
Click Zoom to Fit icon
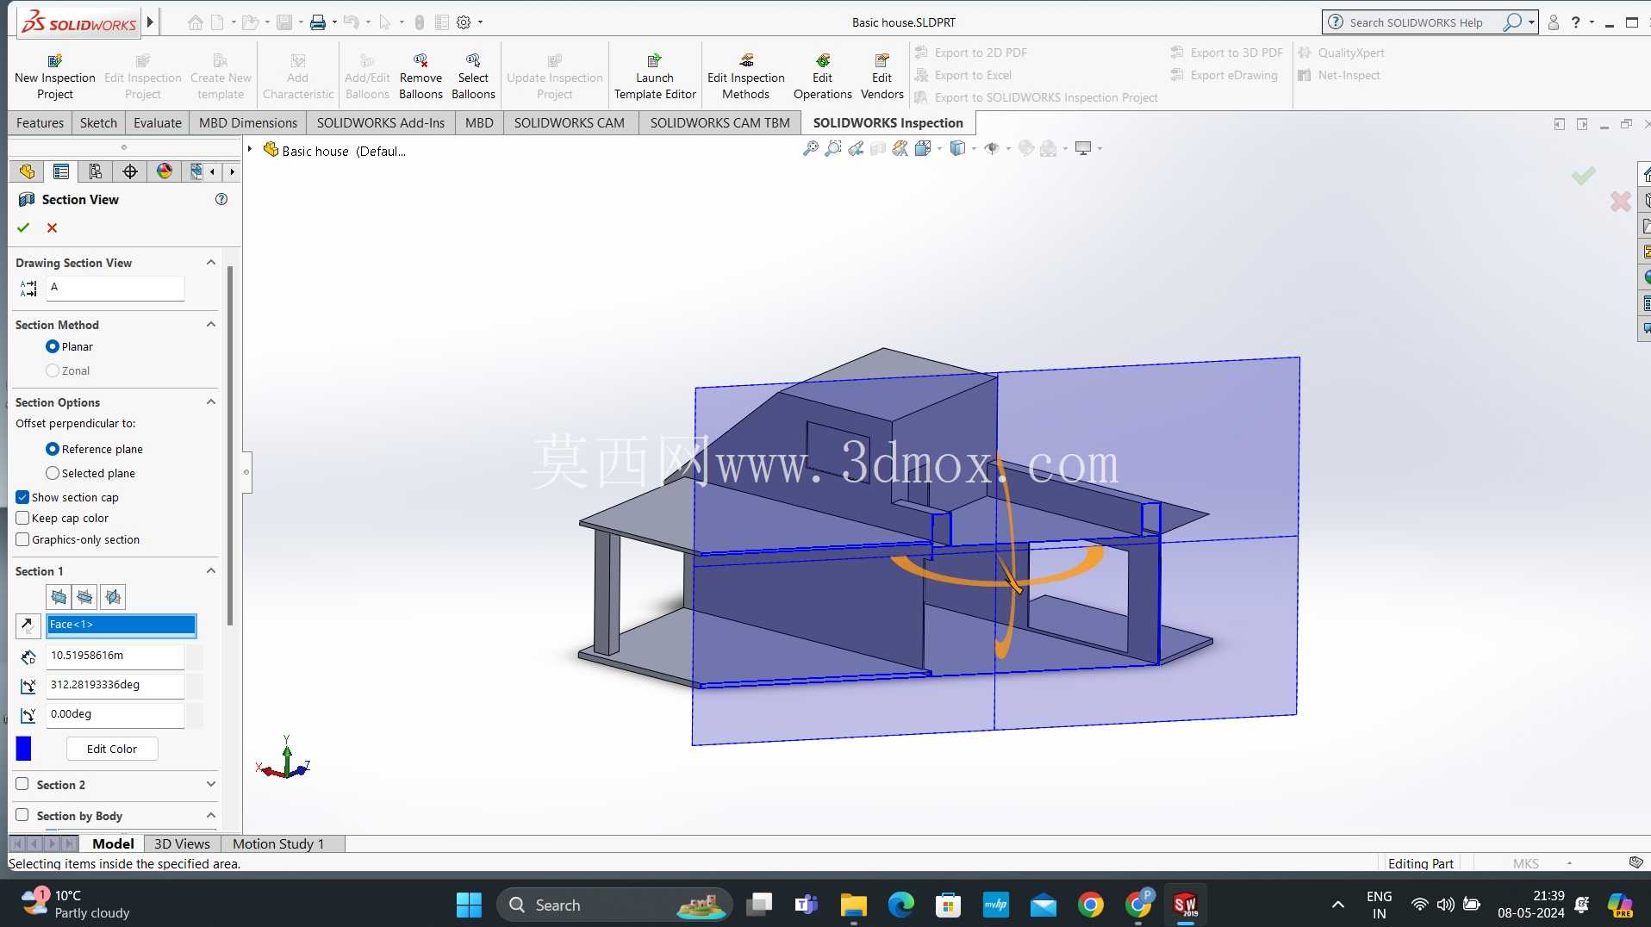[x=810, y=148]
